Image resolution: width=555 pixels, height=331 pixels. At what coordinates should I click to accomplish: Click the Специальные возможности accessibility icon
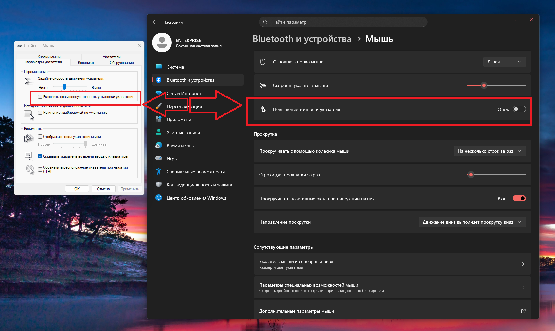pyautogui.click(x=159, y=172)
